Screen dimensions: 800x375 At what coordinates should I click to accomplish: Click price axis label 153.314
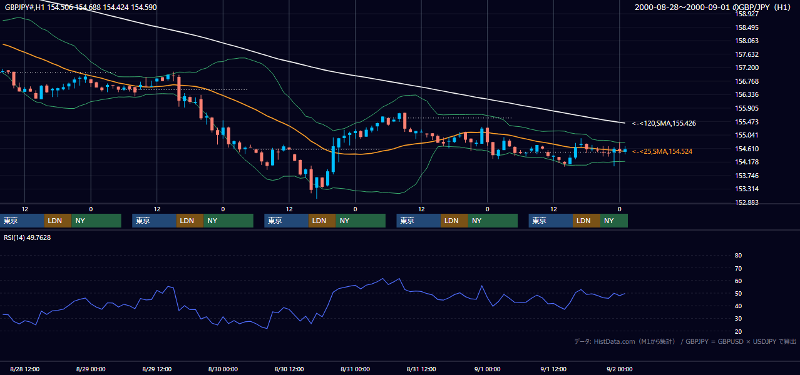coord(747,189)
